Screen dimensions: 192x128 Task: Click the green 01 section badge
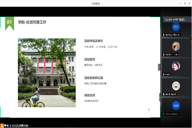tap(9, 22)
